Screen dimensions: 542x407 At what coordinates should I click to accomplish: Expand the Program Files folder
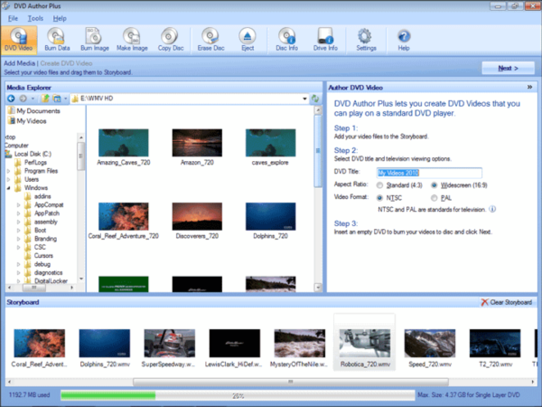[x=9, y=171]
